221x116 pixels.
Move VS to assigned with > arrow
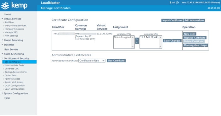point(137,39)
